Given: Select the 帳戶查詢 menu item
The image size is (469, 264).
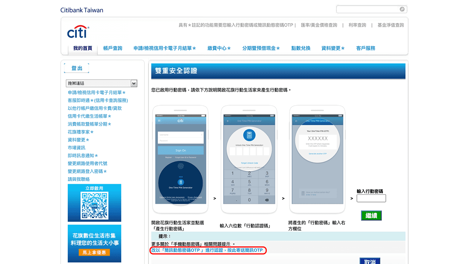Looking at the screenshot, I should 112,48.
